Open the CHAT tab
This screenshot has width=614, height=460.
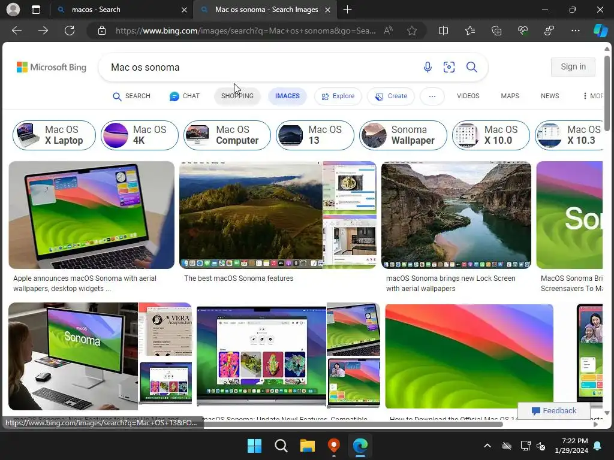point(185,96)
